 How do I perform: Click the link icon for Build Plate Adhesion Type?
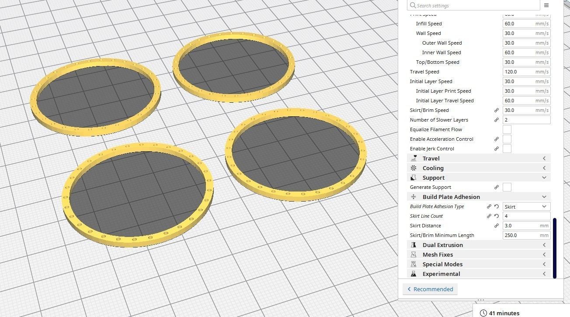[x=489, y=206]
